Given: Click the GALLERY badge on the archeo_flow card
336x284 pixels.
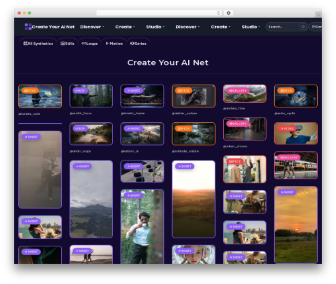Looking at the screenshot, I should 238,91.
